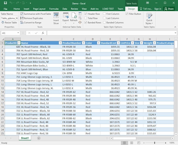Image resolution: width=178 pixels, height=145 pixels.
Task: Click the Zoom In plus button
Action: (165, 143)
